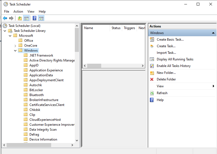Click the task list horizontal scroll left arrow
Screen dimensions: 217x154
tap(85, 66)
